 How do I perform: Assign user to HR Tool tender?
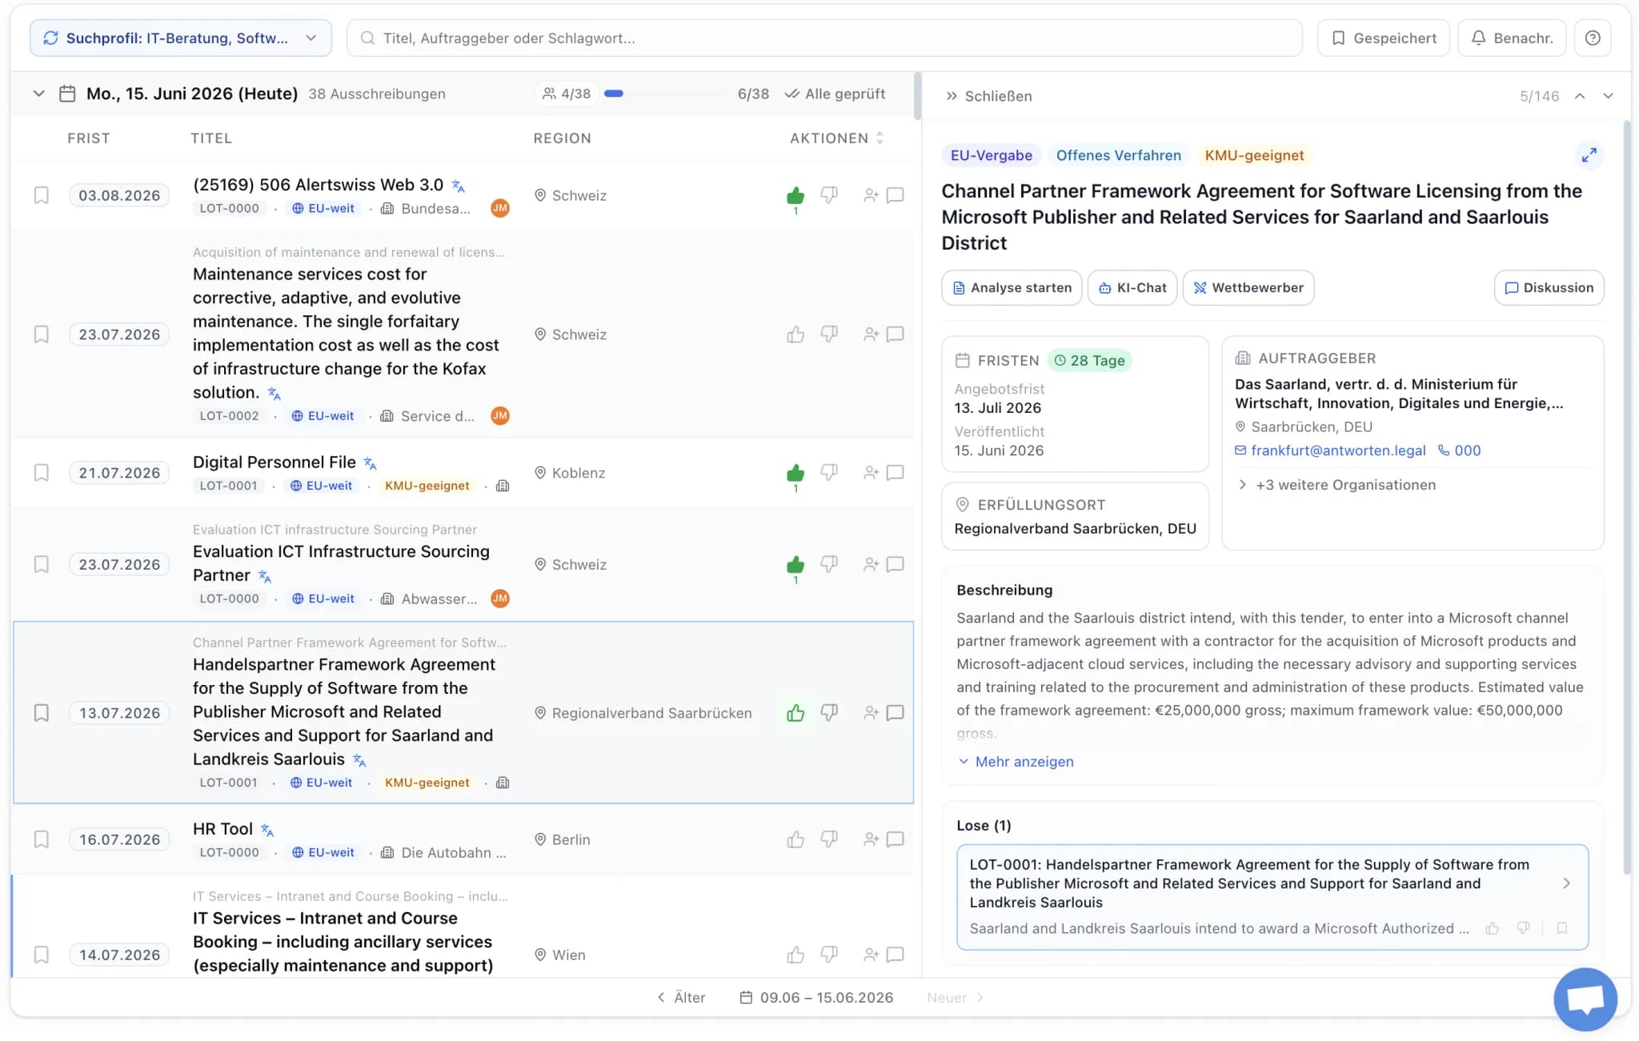[871, 839]
